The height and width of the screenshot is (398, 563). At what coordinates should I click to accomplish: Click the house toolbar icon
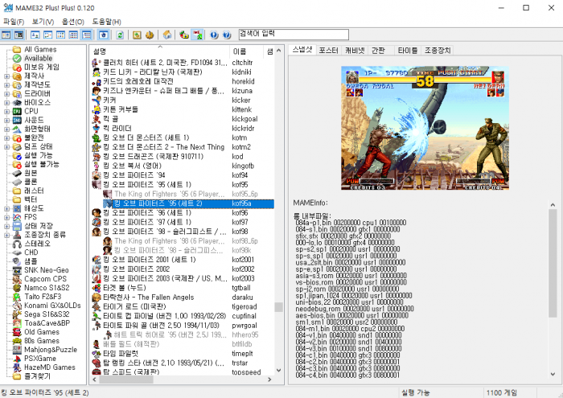(167, 35)
